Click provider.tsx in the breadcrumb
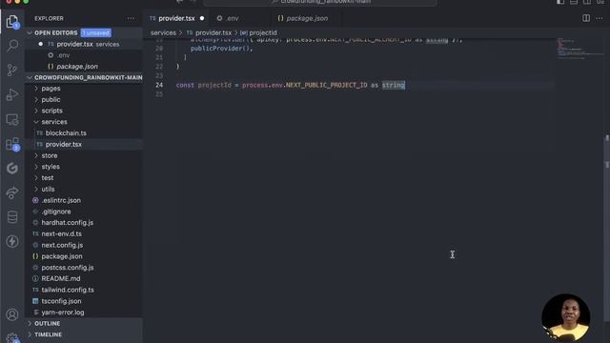The image size is (610, 343). point(213,32)
